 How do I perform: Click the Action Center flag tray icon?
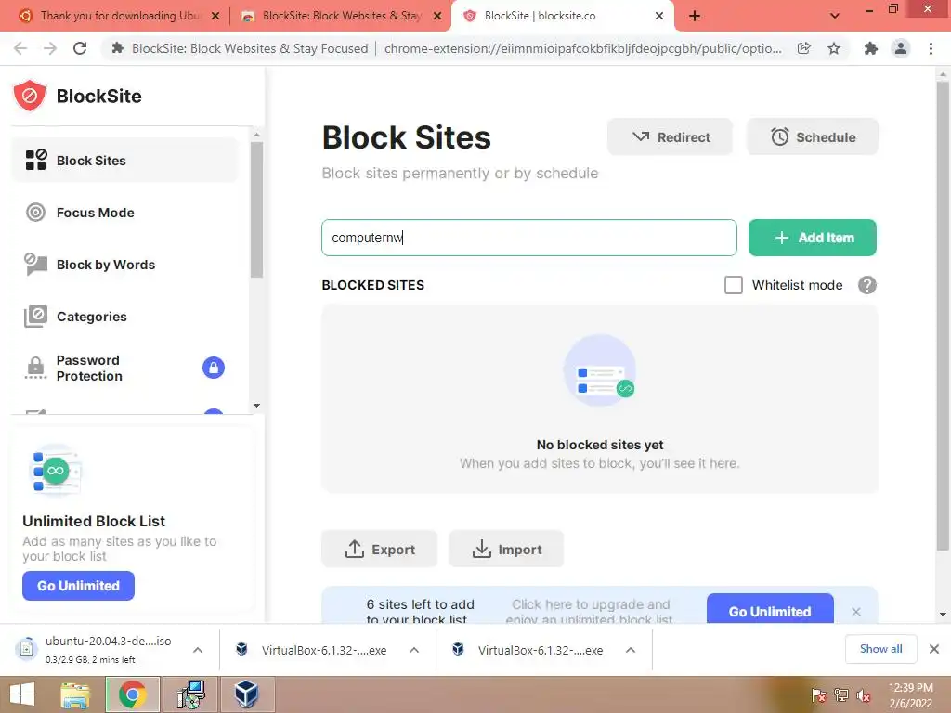click(x=818, y=695)
